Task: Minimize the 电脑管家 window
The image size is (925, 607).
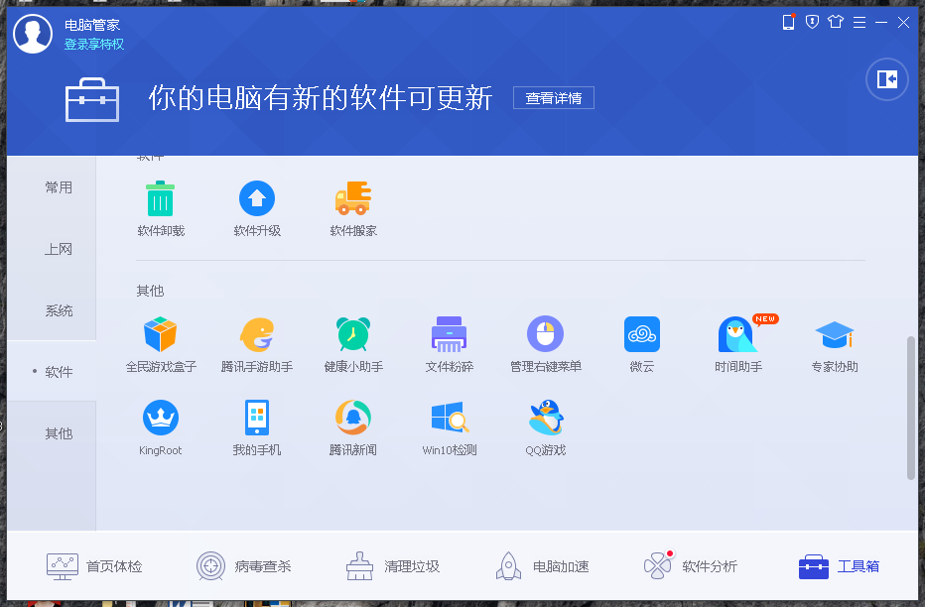Action: [881, 23]
